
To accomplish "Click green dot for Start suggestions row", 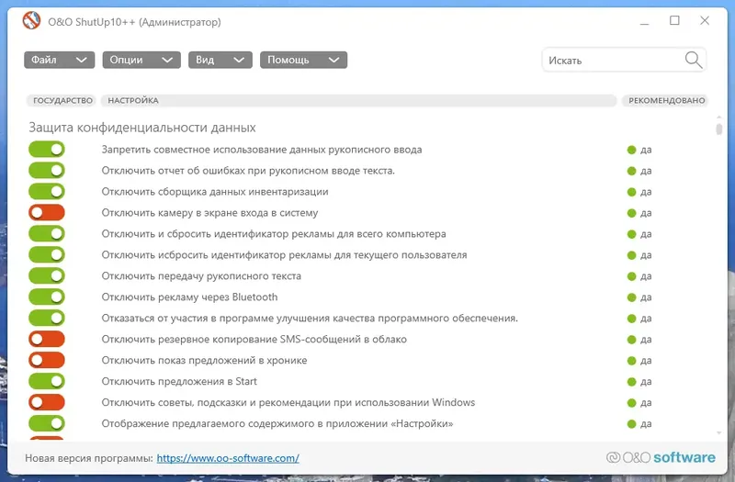I will (x=631, y=381).
